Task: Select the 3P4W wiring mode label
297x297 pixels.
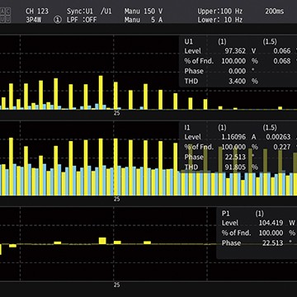Action: (x=33, y=20)
